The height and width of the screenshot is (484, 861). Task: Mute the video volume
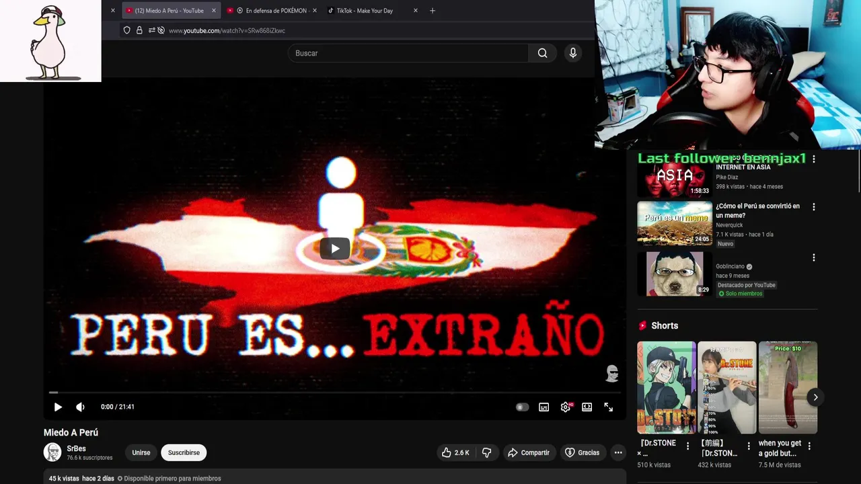click(80, 407)
